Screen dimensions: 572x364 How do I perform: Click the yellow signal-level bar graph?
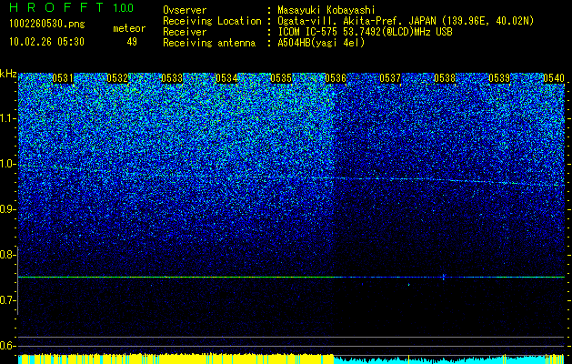tap(176, 359)
